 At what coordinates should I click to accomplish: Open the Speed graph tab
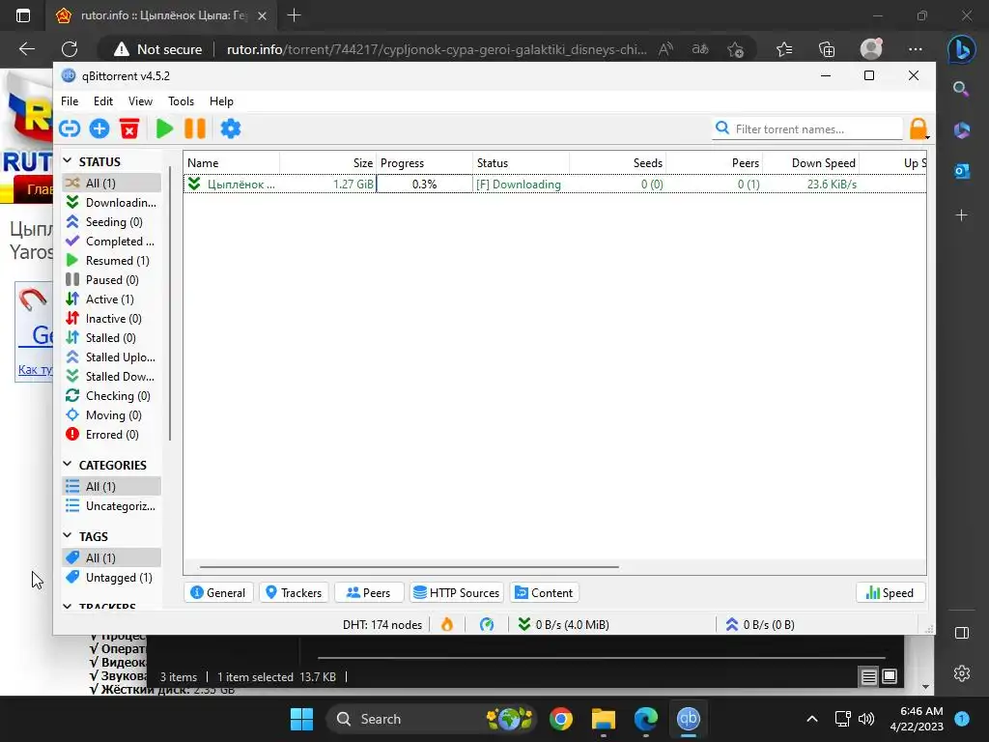click(890, 592)
